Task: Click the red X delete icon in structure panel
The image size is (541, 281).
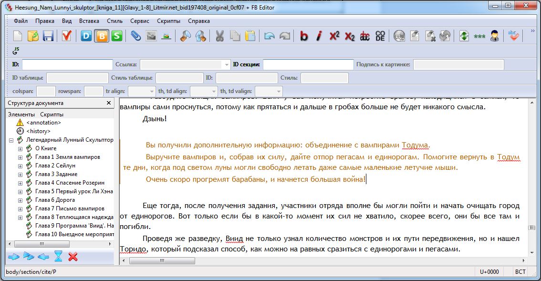Action: pyautogui.click(x=73, y=257)
